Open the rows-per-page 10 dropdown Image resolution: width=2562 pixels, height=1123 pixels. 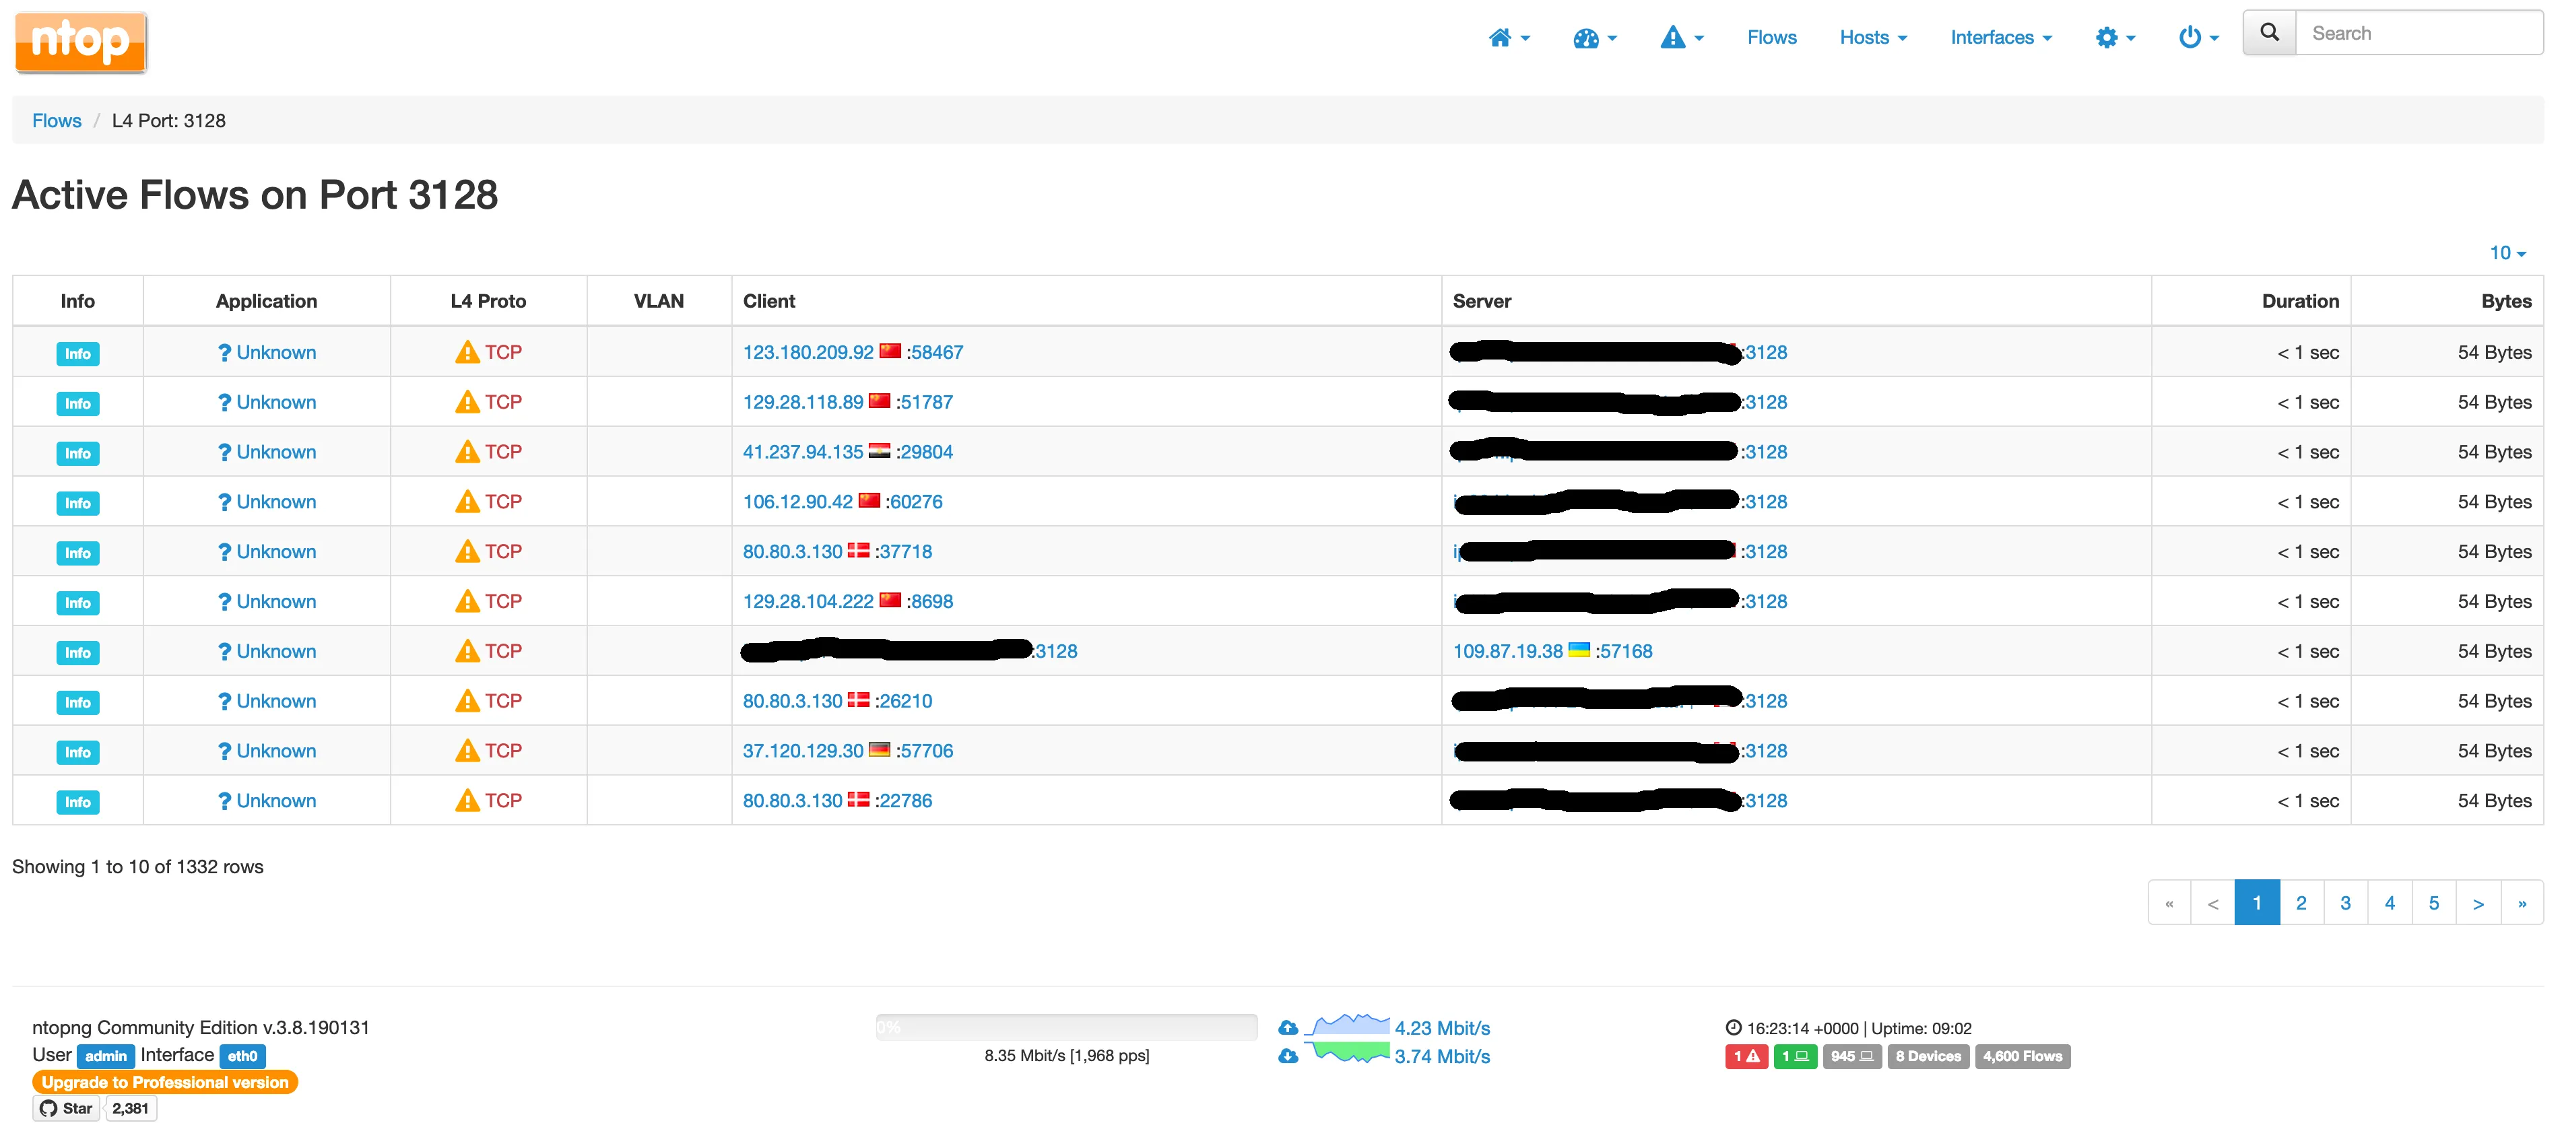(x=2507, y=252)
